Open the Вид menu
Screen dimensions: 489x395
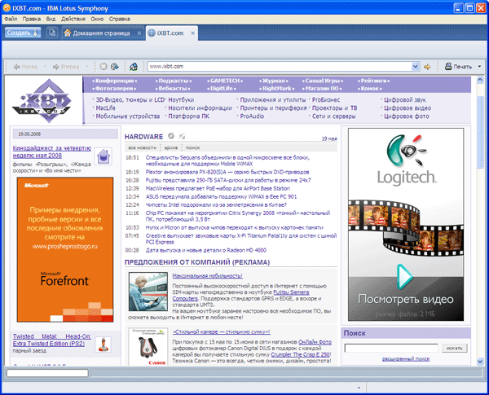51,19
